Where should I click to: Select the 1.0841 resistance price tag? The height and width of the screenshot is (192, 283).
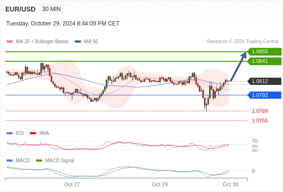pyautogui.click(x=264, y=61)
